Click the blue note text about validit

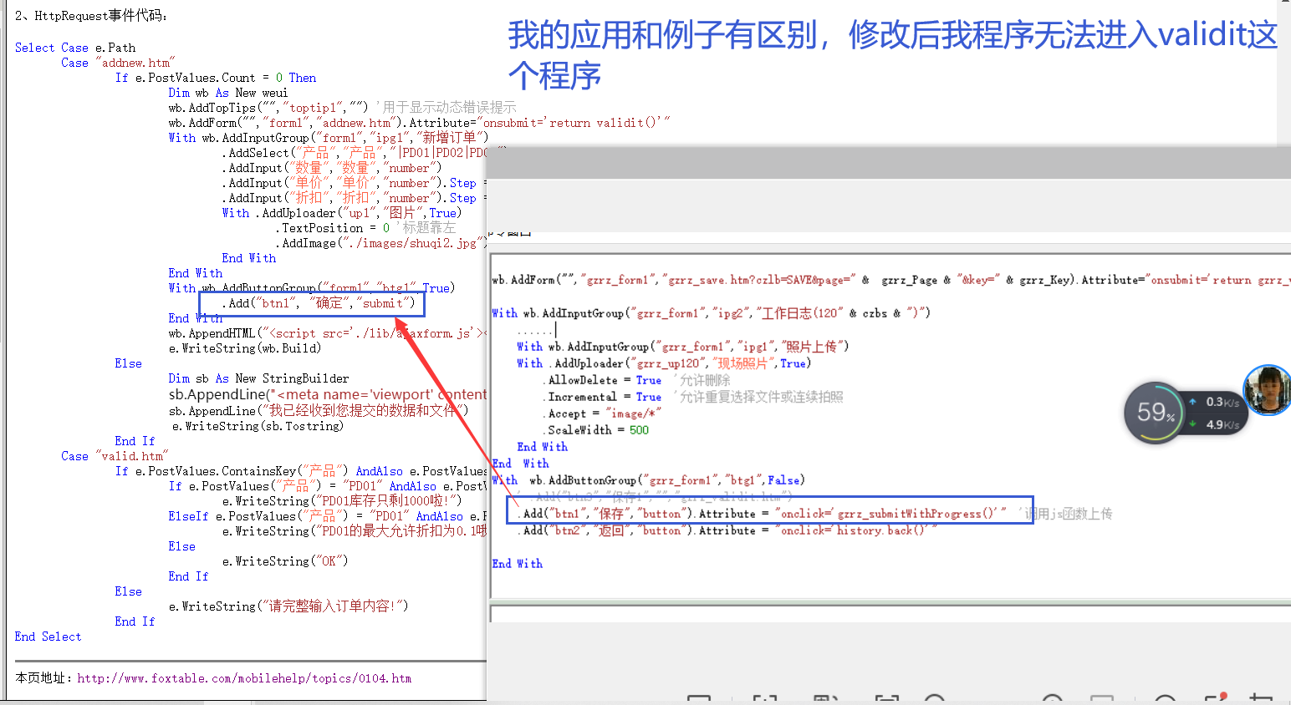point(893,55)
